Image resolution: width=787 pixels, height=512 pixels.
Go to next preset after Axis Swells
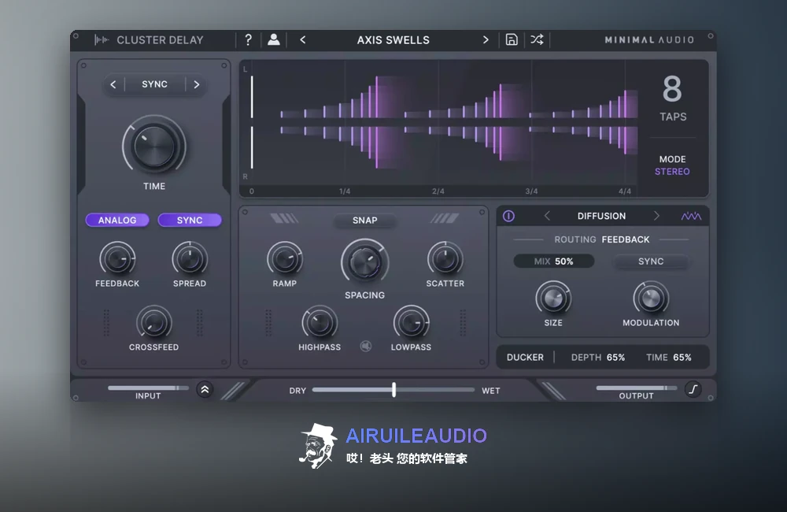coord(486,39)
